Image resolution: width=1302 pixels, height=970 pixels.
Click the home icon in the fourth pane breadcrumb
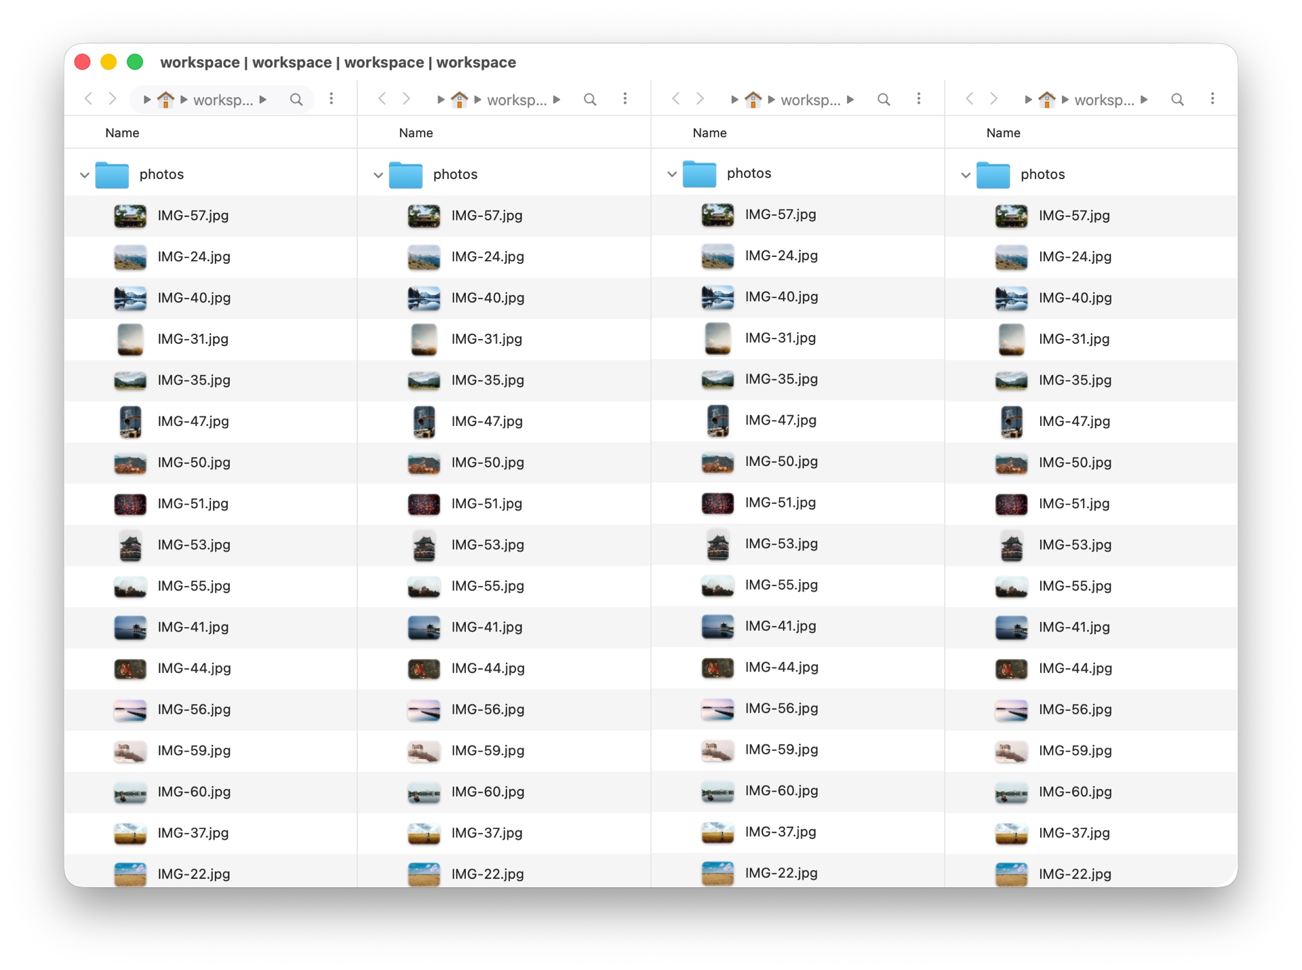pyautogui.click(x=1046, y=99)
